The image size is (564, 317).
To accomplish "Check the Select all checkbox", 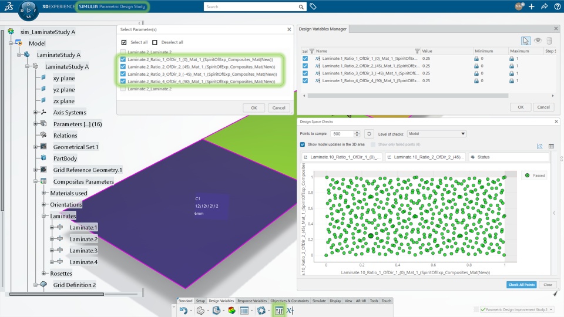I will click(124, 42).
